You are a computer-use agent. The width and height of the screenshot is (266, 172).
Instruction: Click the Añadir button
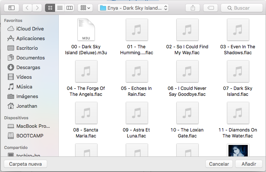(x=249, y=164)
